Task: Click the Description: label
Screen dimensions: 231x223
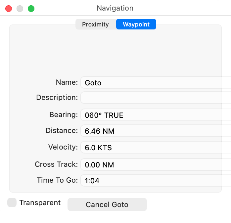Action: tap(57, 98)
